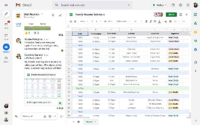Image resolution: width=200 pixels, height=125 pixels.
Task: Click the Compose pencil button
Action: 6,14
